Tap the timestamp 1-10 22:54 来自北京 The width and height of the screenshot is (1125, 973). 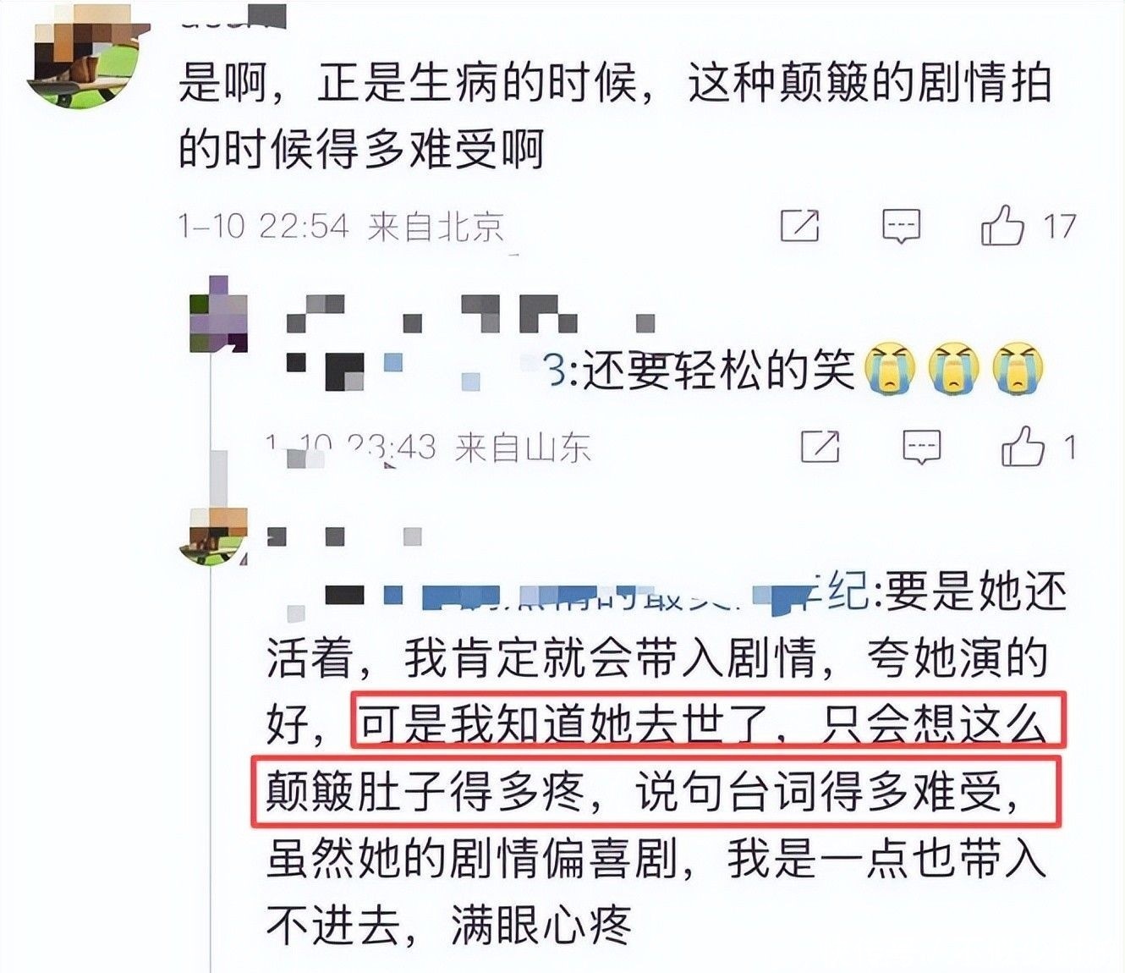coord(343,227)
